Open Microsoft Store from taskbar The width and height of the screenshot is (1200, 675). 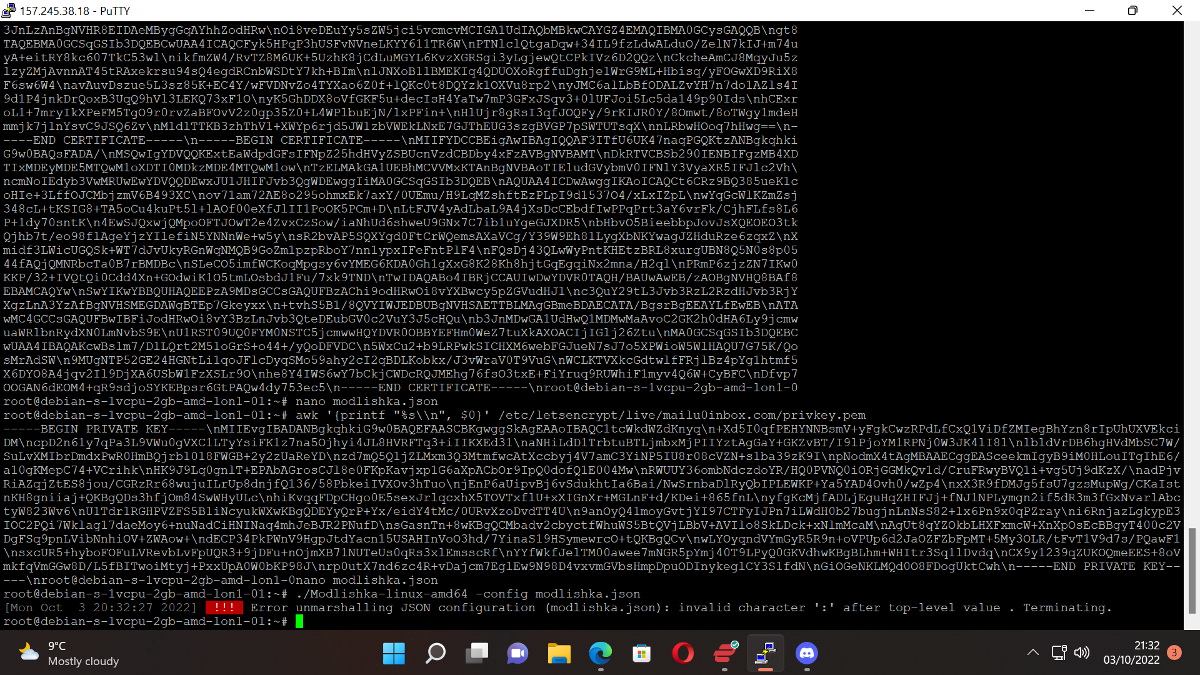[641, 654]
